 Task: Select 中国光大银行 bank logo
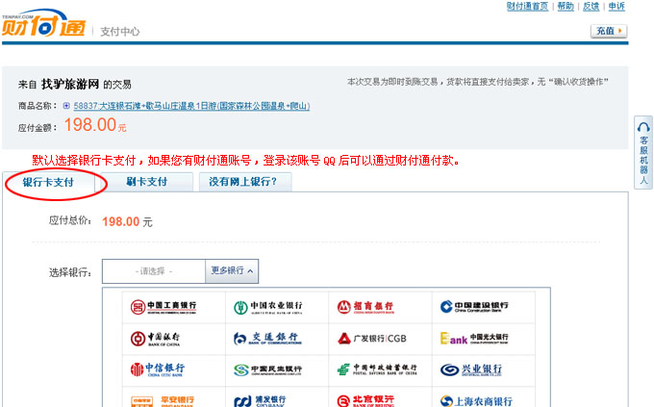[474, 338]
